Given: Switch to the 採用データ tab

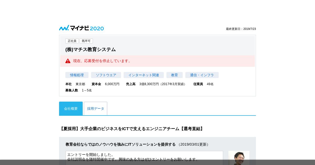Looking at the screenshot, I should [x=96, y=108].
